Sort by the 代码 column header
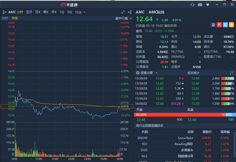The height and width of the screenshot is (162, 236). point(145,132)
